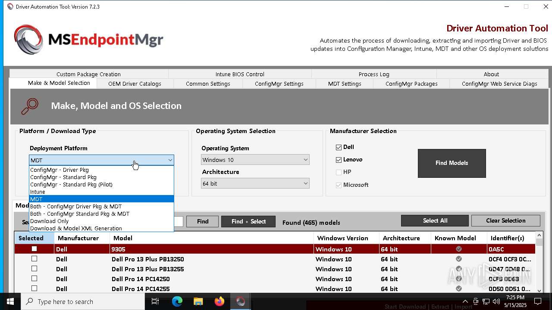This screenshot has height=310, width=552.
Task: Click Driver Automation Tool taskbar icon
Action: tap(240, 301)
